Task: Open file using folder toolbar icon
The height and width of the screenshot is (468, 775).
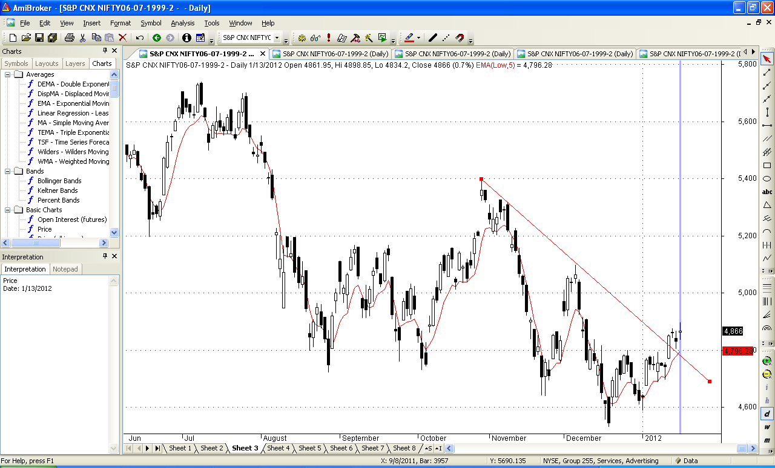Action: pos(26,37)
